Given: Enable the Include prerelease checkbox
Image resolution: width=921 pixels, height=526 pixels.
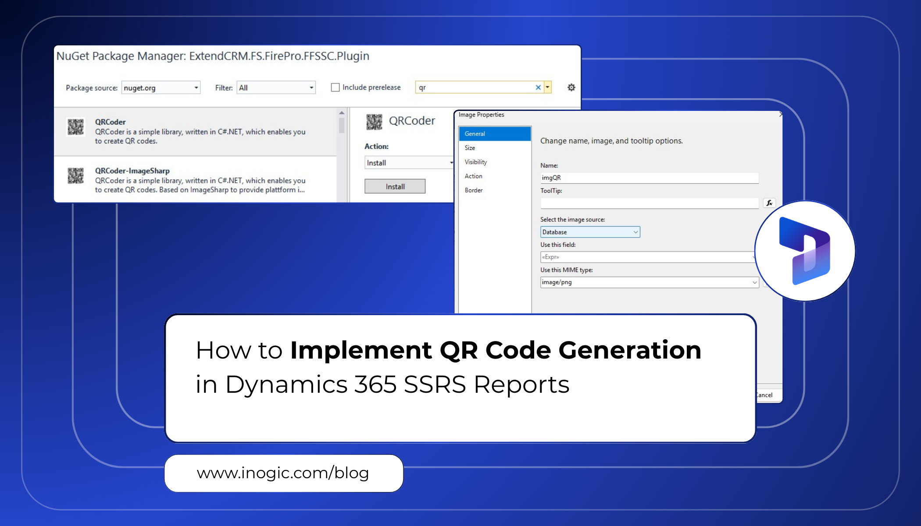Looking at the screenshot, I should click(335, 87).
